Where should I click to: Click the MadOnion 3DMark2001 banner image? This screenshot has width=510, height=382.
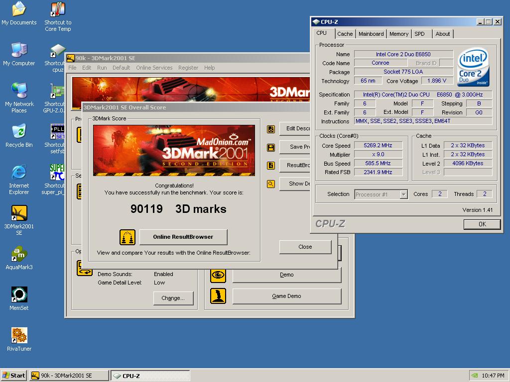click(174, 150)
